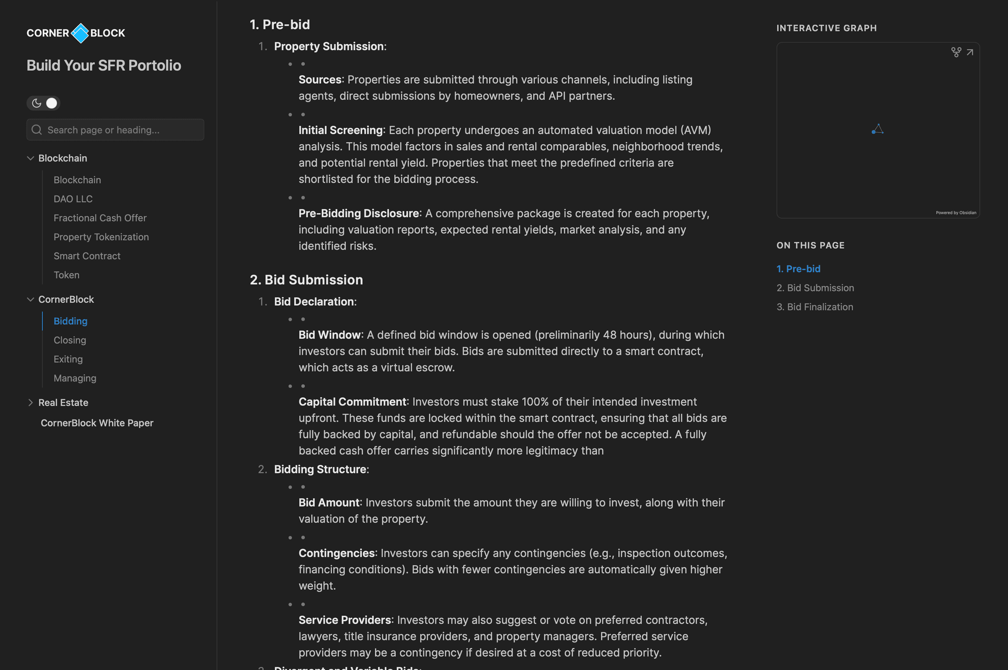Toggle the dark mode theme switch
This screenshot has width=1008, height=670.
43,103
